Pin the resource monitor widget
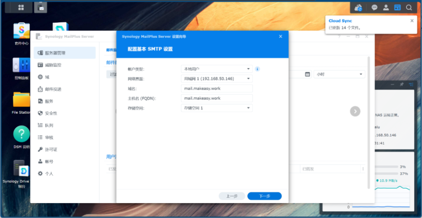This screenshot has width=422, height=218. (x=401, y=84)
